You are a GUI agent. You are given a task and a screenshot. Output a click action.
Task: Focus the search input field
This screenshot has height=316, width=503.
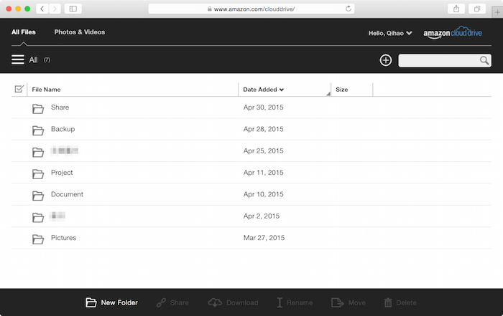439,60
